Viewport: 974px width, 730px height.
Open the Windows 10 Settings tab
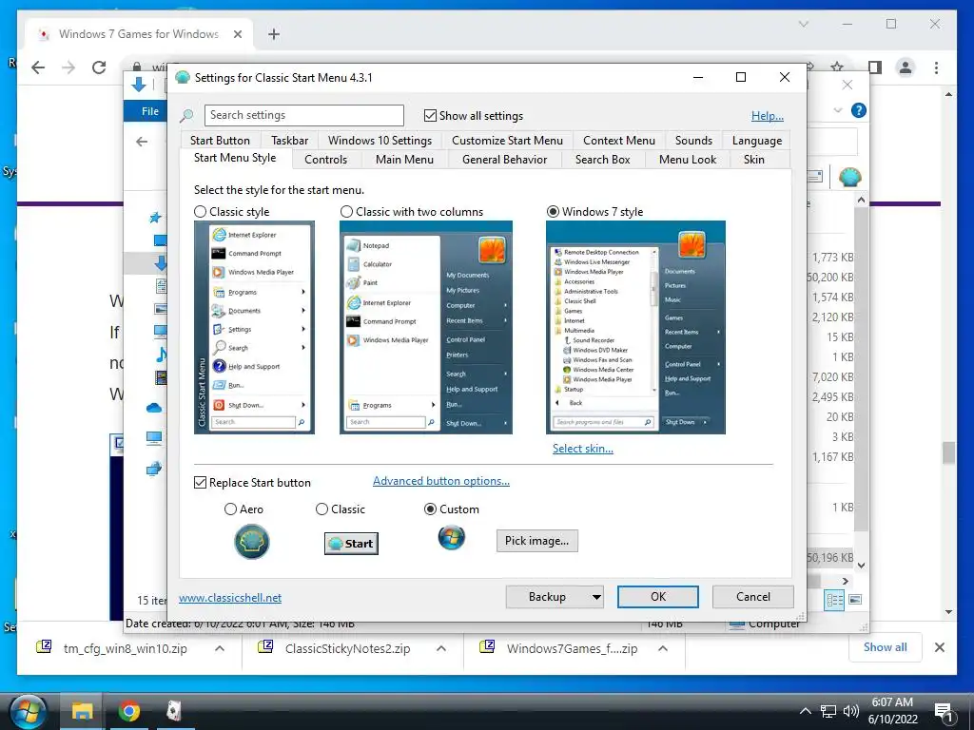click(x=380, y=141)
